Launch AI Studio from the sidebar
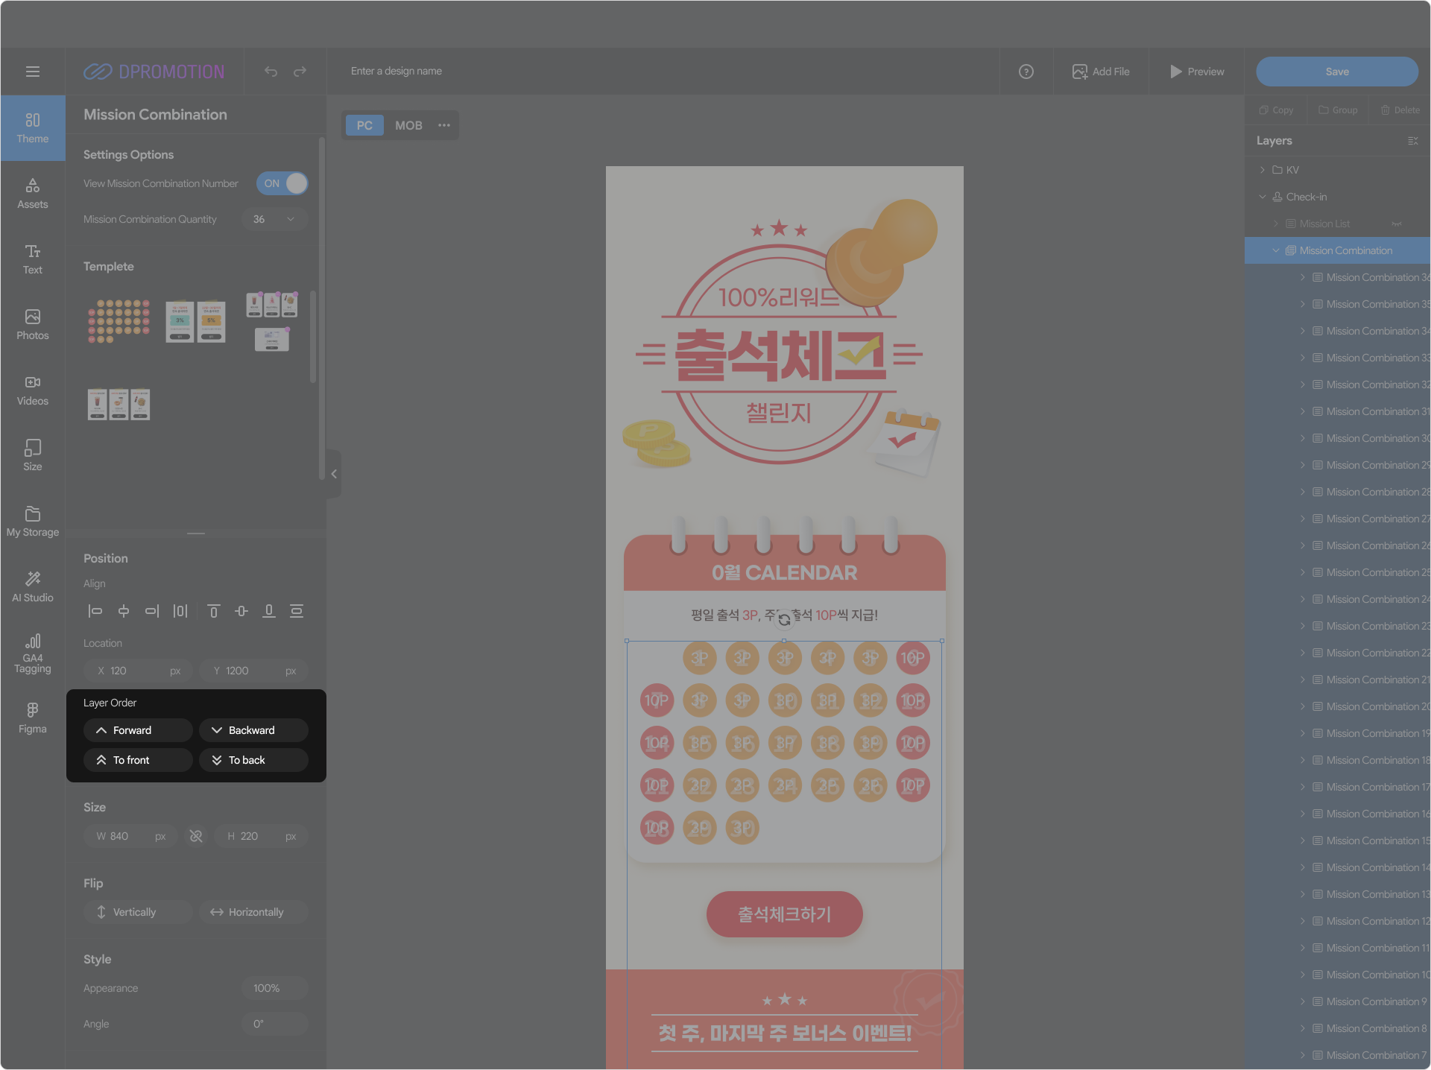The height and width of the screenshot is (1070, 1431). pyautogui.click(x=33, y=587)
